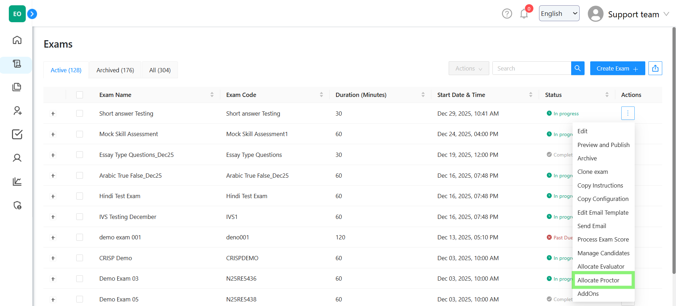Open the Support team account menu
The image size is (676, 306).
[x=628, y=14]
